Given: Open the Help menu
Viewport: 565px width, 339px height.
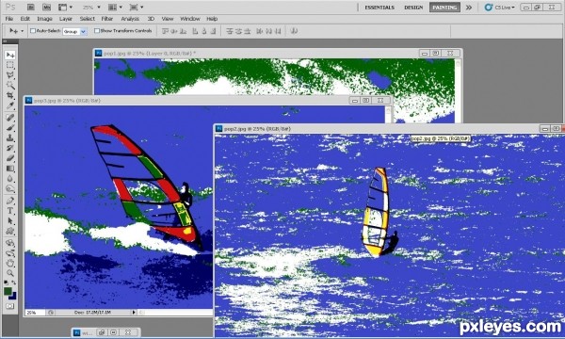Looking at the screenshot, I should [212, 19].
